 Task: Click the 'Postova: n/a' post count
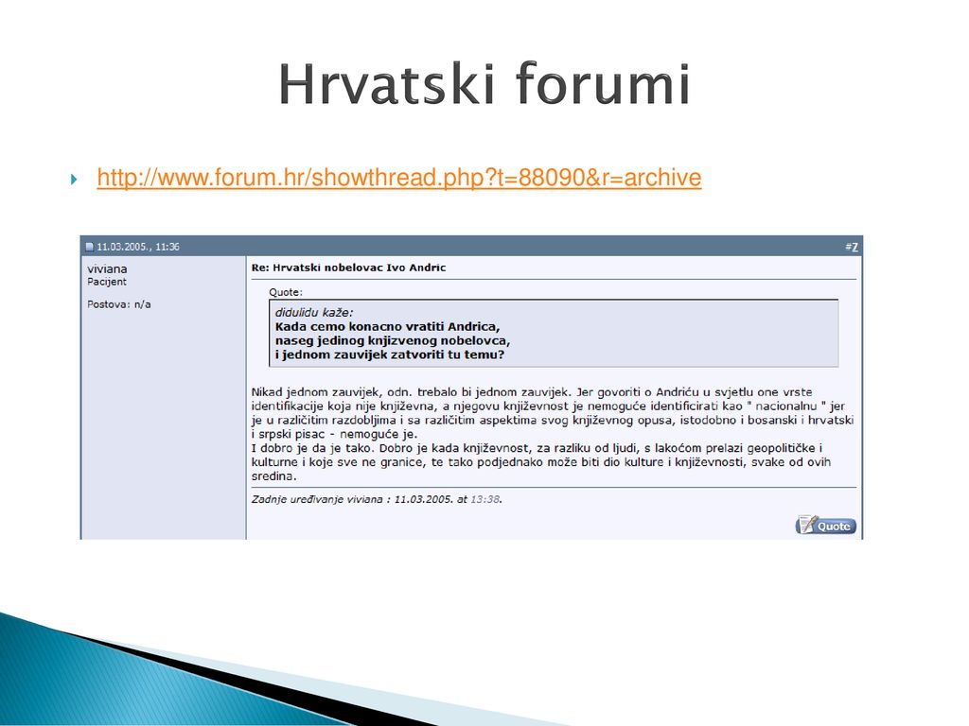tap(119, 304)
